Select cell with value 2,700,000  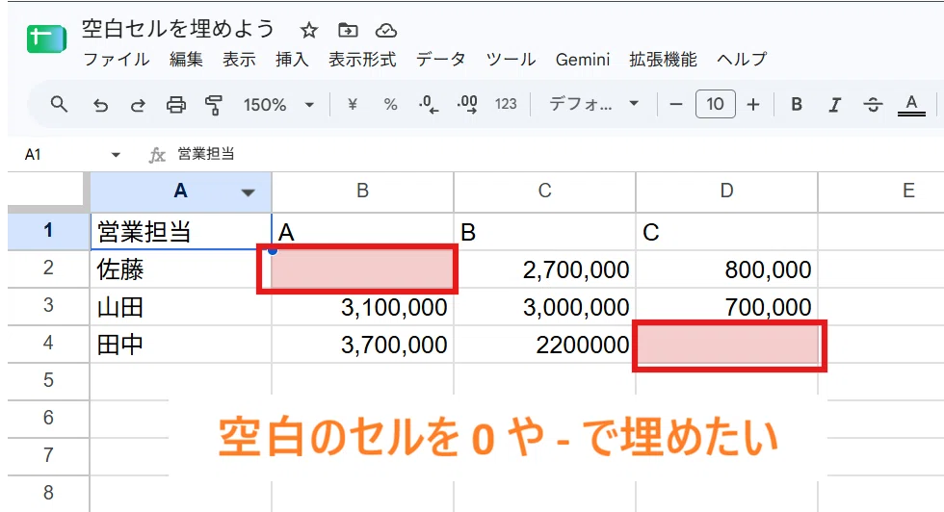545,269
